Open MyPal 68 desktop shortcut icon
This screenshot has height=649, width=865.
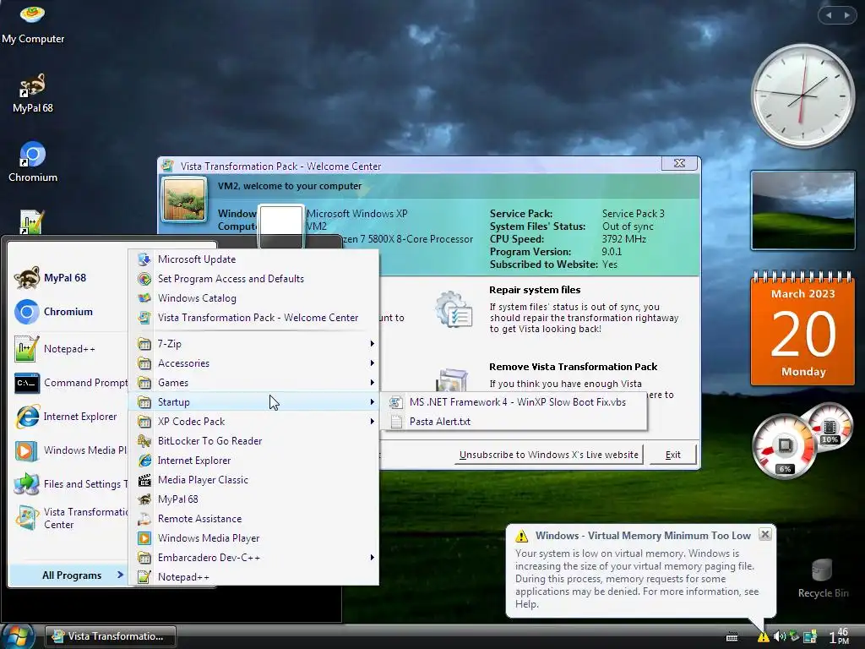coord(33,94)
